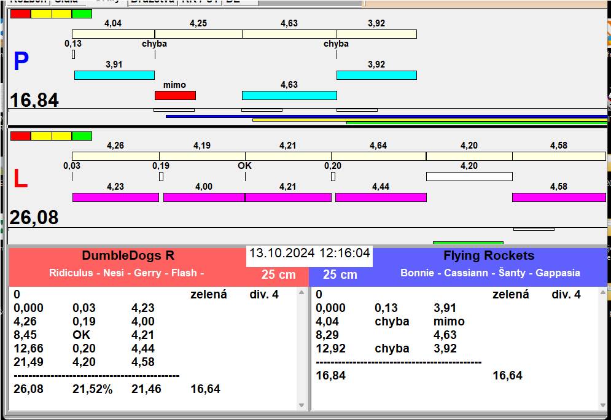Image resolution: width=611 pixels, height=420 pixels.
Task: Click the DumbleDogs R team name
Action: point(128,255)
